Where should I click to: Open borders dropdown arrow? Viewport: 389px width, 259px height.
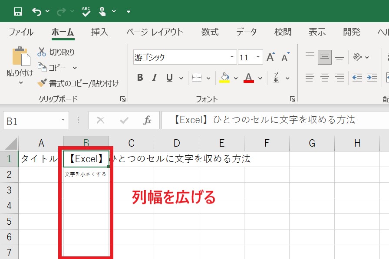pyautogui.click(x=208, y=78)
